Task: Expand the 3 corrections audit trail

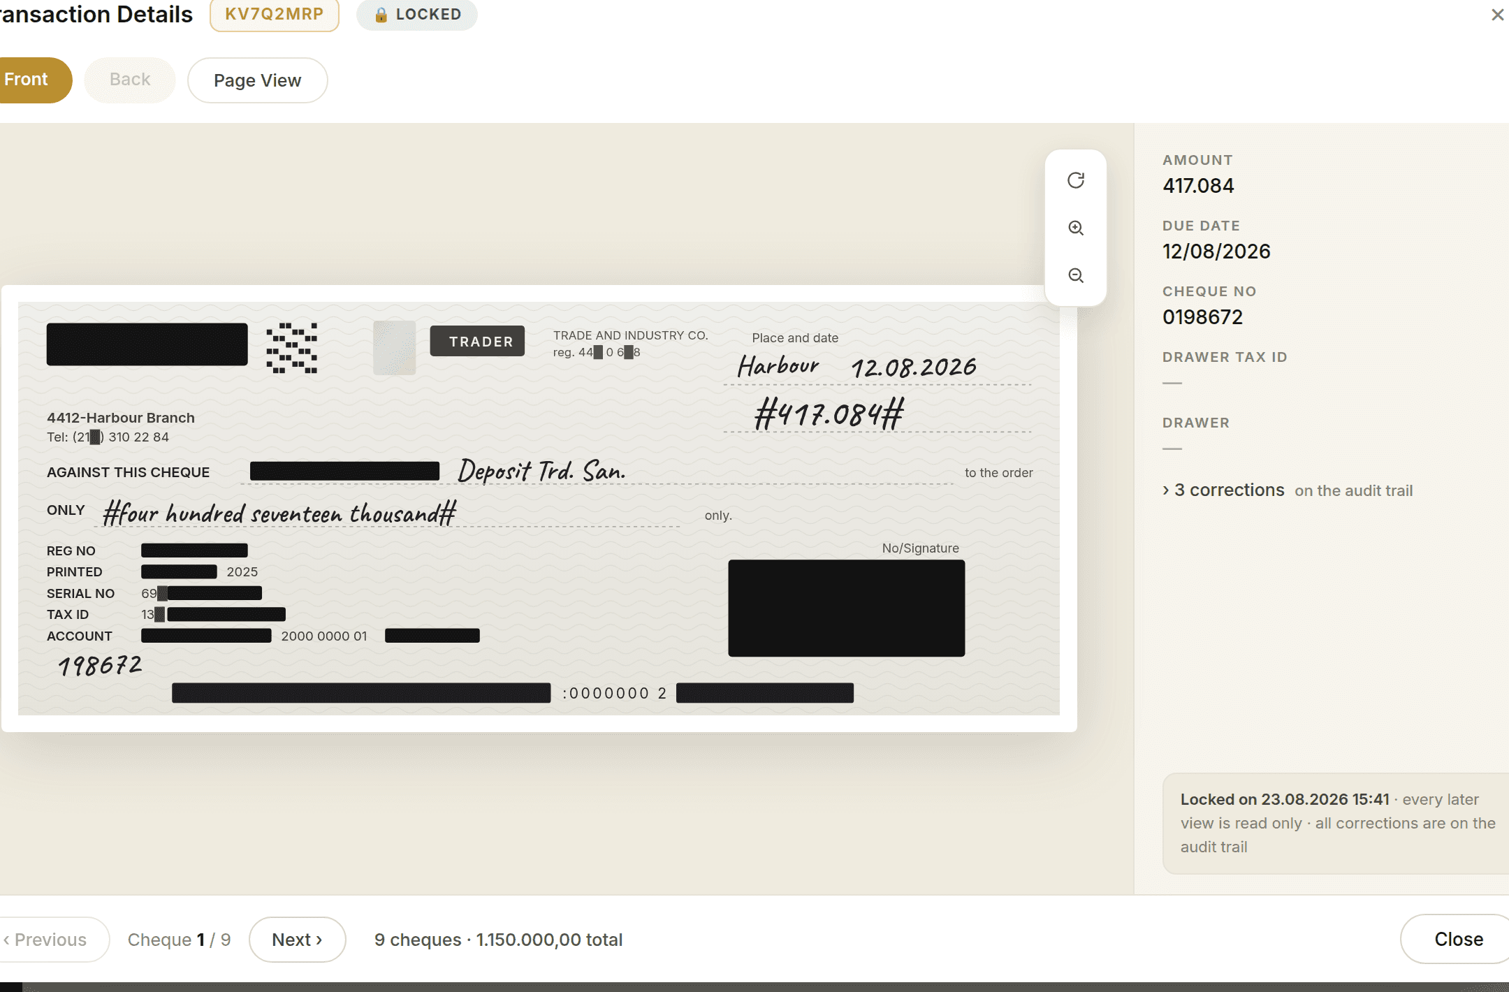Action: pyautogui.click(x=1287, y=490)
